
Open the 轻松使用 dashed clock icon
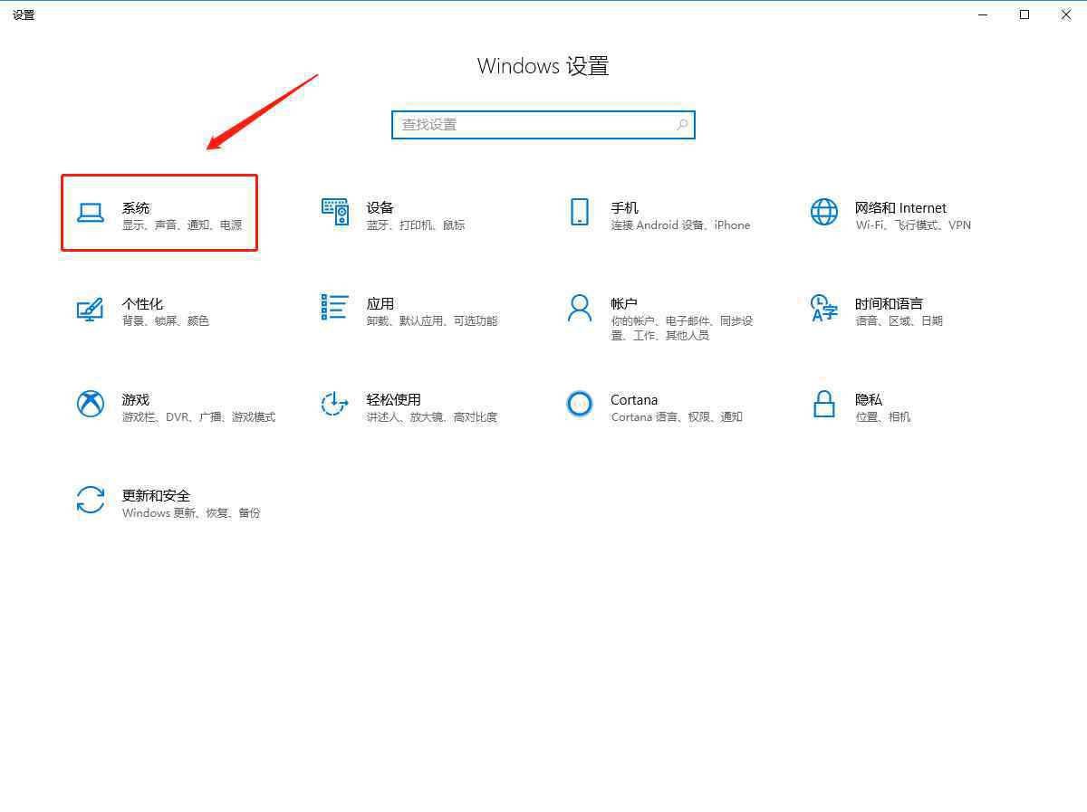coord(335,404)
